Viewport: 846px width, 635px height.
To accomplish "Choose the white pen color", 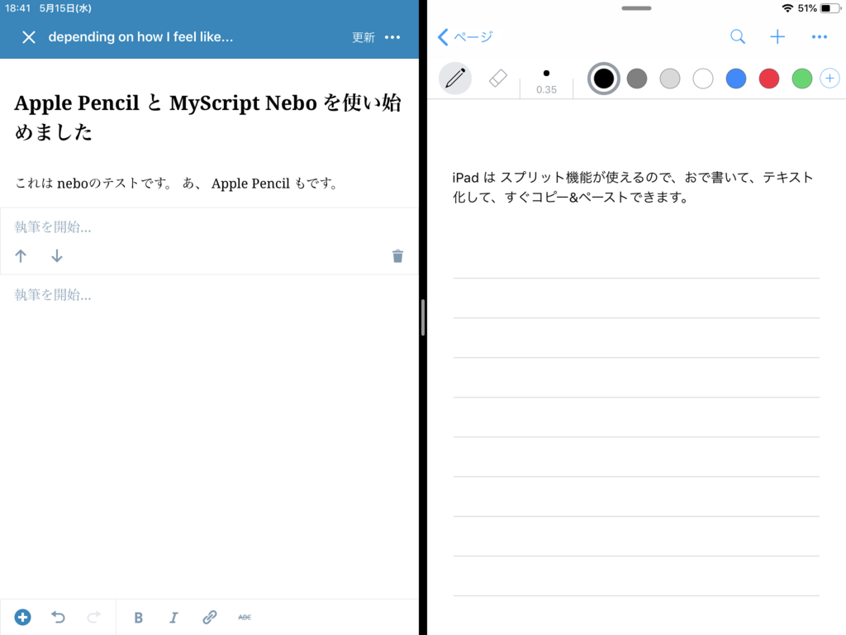I will click(x=703, y=79).
